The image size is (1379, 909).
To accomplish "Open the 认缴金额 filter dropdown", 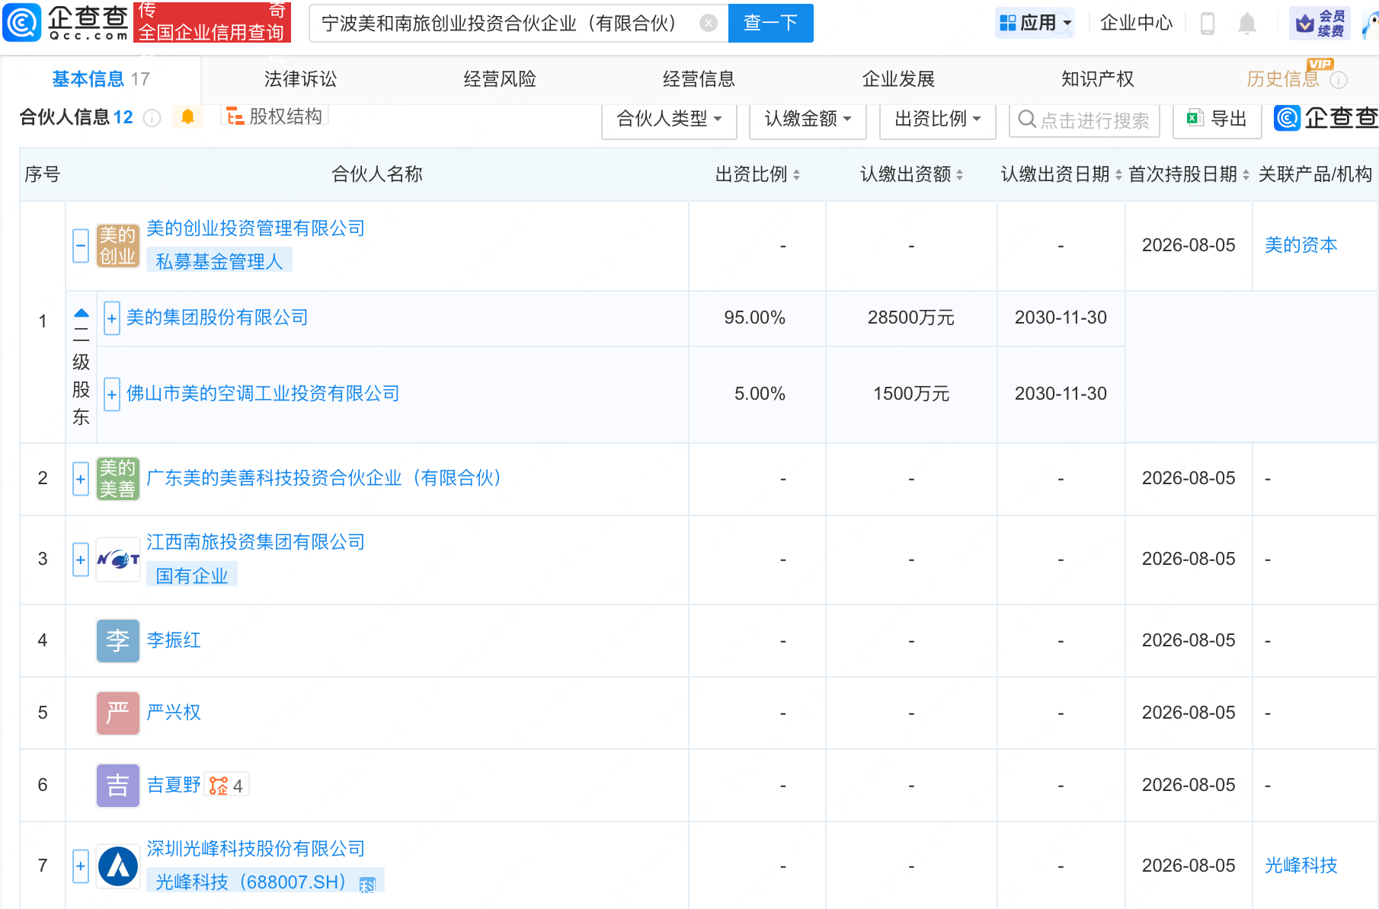I will (808, 119).
